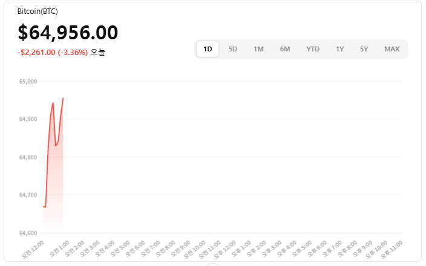The image size is (426, 266).
Task: Click the -$2,261.00 (-3.36%) change text
Action: pyautogui.click(x=53, y=53)
